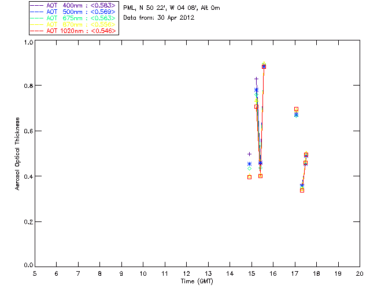Click the x-axis tick label '15'
The width and height of the screenshot is (370, 296).
251,273
